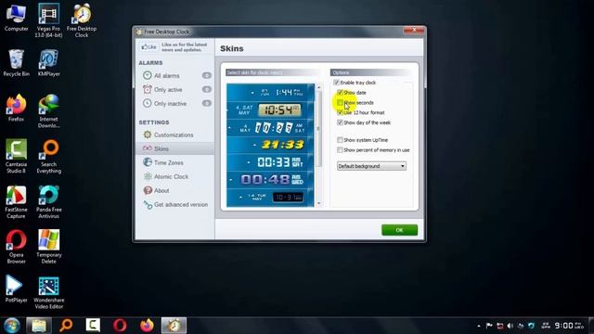
Task: Open the Action Center flag tray icon
Action: [x=489, y=326]
